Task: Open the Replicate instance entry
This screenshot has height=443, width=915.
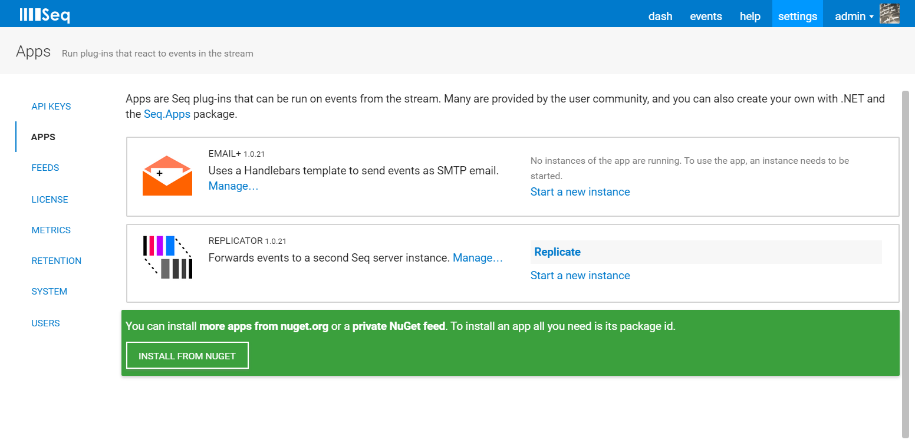Action: tap(706, 252)
